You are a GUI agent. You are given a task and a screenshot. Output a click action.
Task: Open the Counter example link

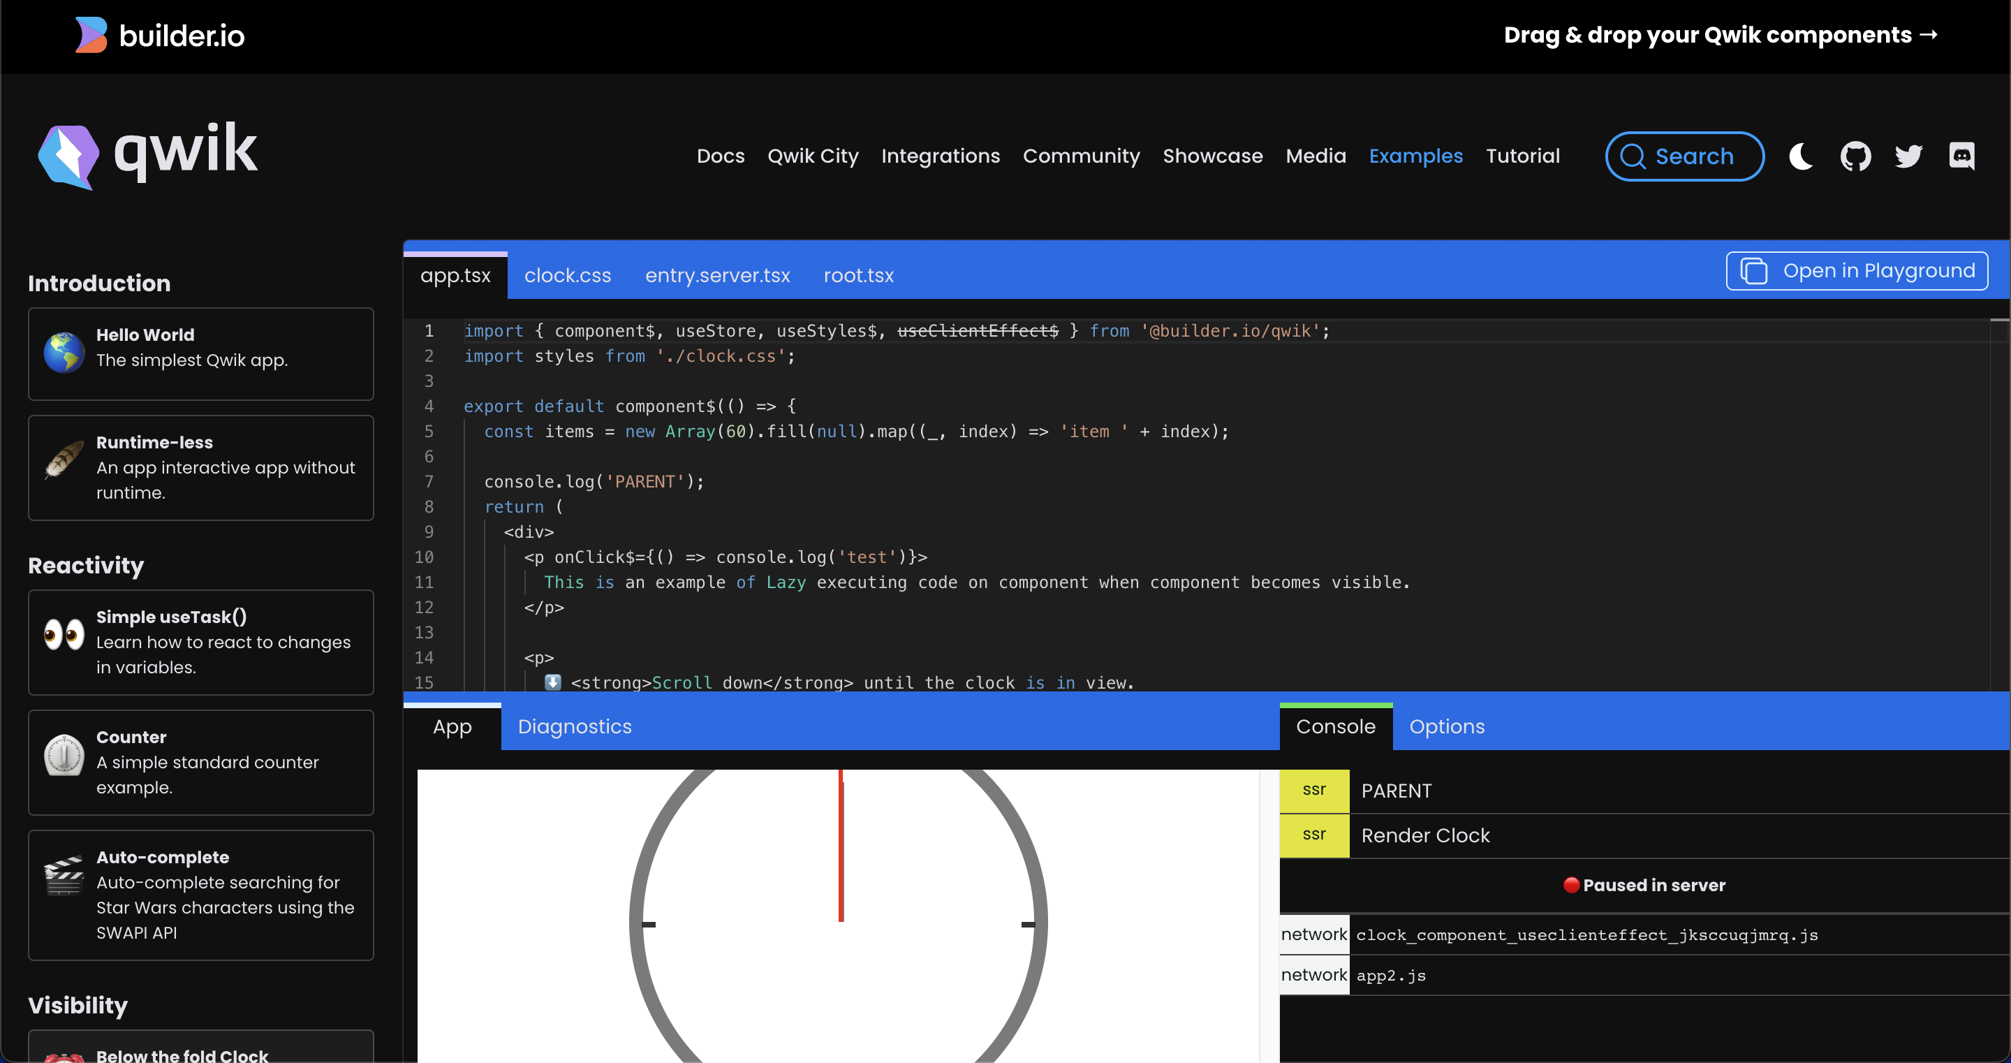click(200, 762)
